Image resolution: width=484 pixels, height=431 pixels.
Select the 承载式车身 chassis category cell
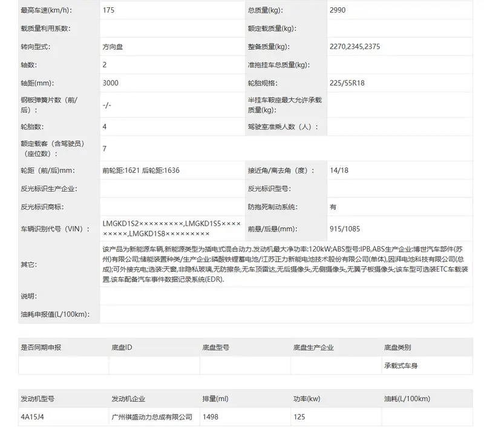pyautogui.click(x=401, y=366)
